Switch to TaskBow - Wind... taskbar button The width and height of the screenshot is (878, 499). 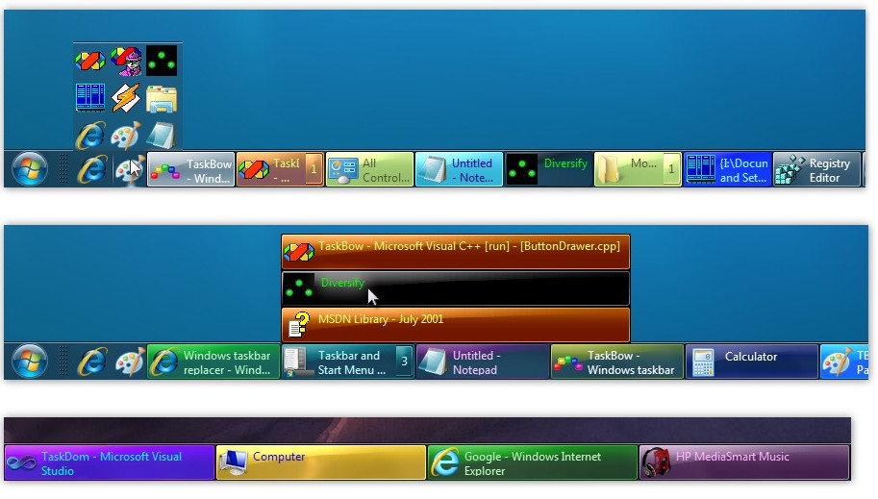click(x=191, y=169)
